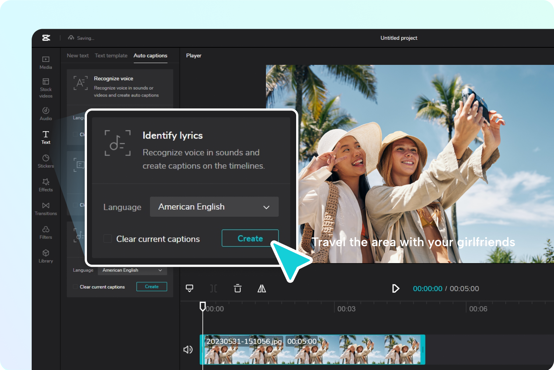Image resolution: width=554 pixels, height=370 pixels.
Task: Select the caption text on video preview
Action: tap(413, 242)
